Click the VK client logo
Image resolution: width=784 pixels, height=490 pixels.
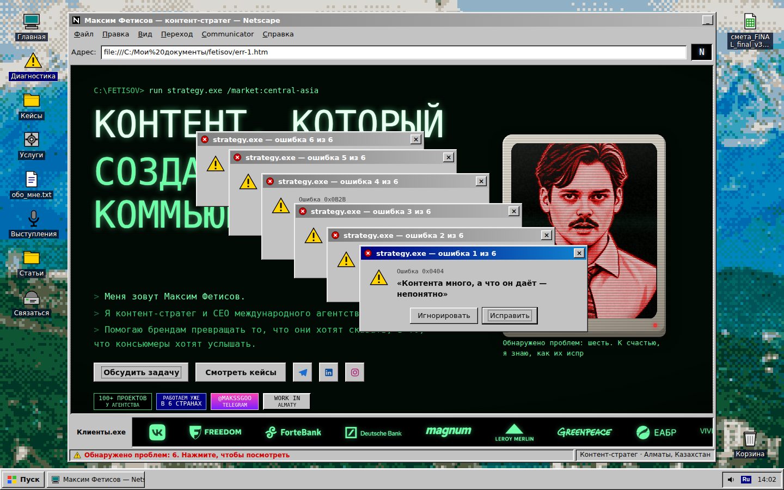pyautogui.click(x=157, y=432)
